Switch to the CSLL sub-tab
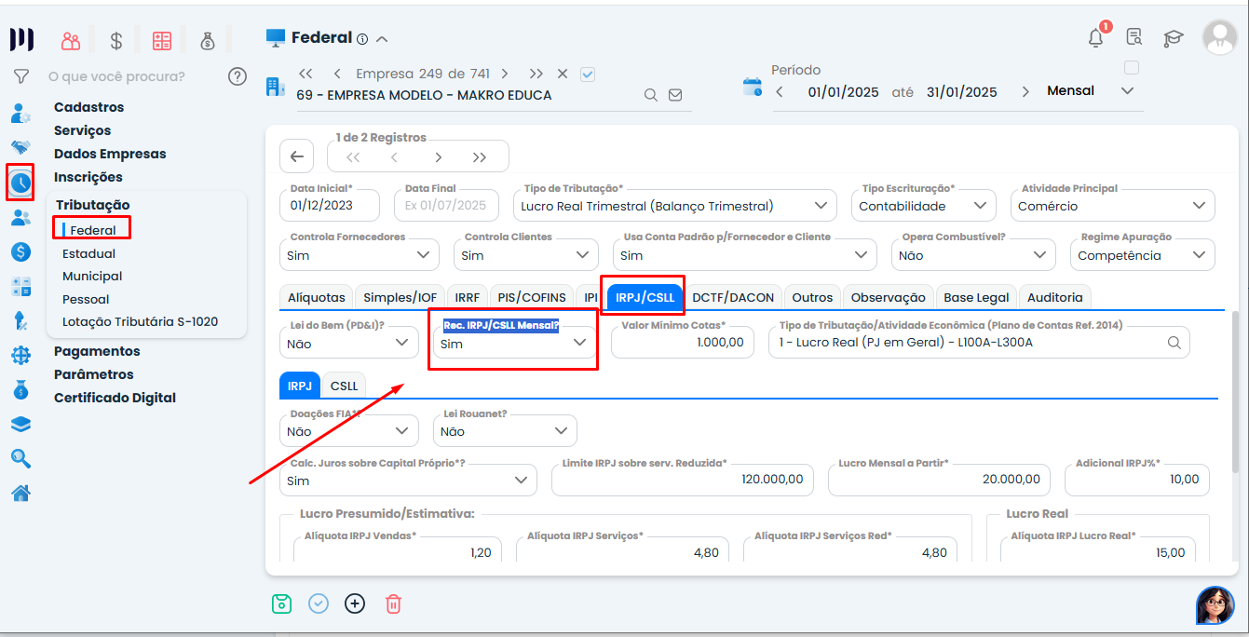This screenshot has height=637, width=1249. (x=344, y=386)
